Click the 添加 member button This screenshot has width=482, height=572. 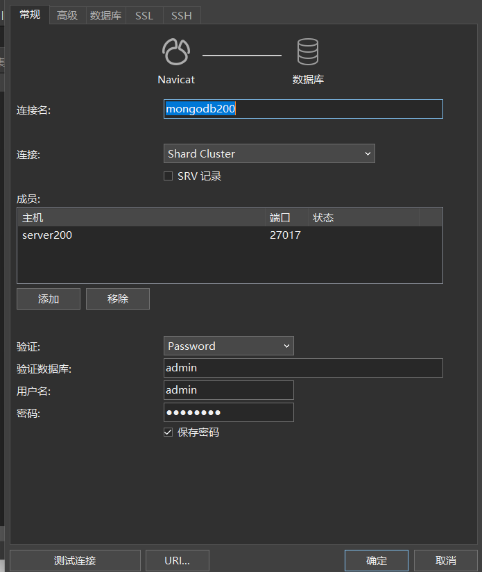pos(49,298)
